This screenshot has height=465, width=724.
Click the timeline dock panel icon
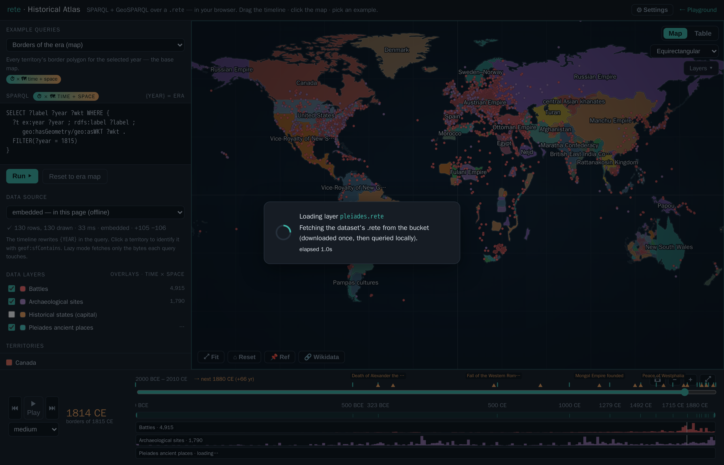657,379
